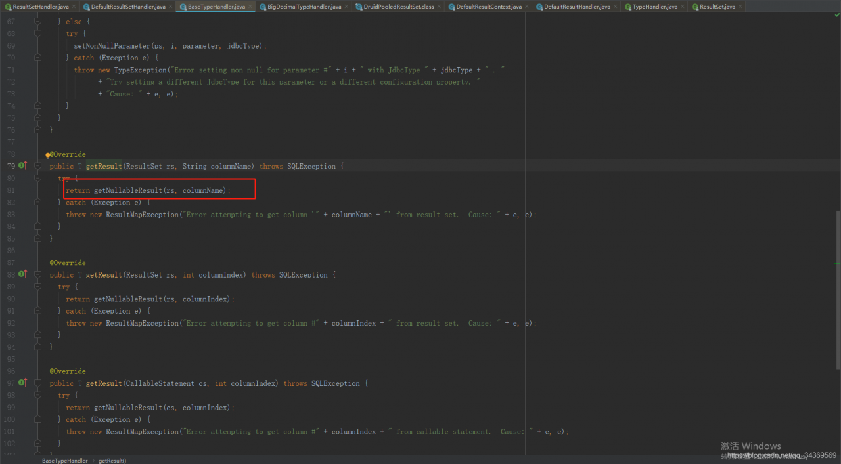The height and width of the screenshot is (464, 841).
Task: Click line number 99 in the gutter
Action: point(11,407)
